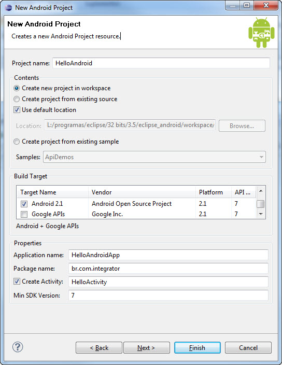Click 'Google Inc.' vendor cell
Image resolution: width=282 pixels, height=365 pixels.
[107, 214]
